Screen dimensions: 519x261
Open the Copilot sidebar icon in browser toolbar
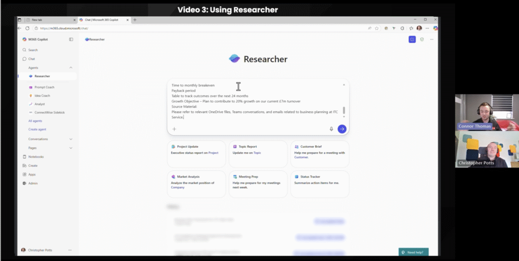pos(435,28)
